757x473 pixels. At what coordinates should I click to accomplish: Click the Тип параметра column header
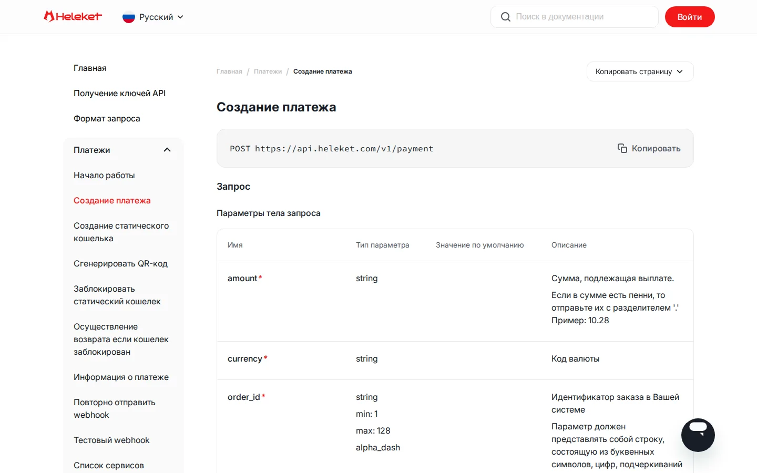(x=382, y=245)
